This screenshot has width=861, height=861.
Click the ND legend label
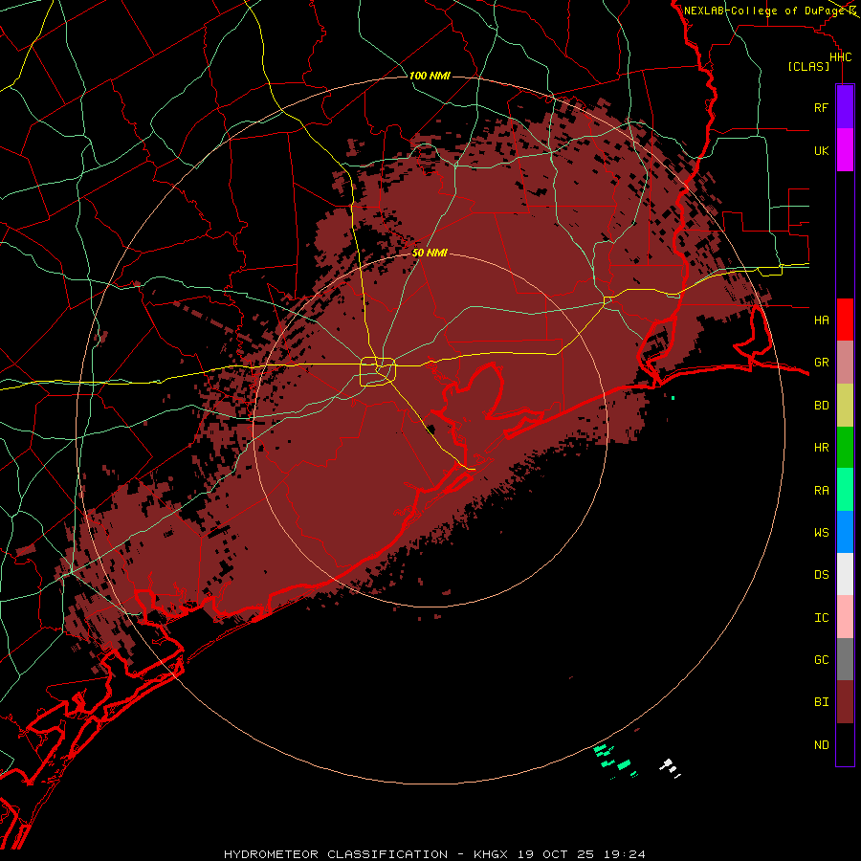[x=821, y=745]
